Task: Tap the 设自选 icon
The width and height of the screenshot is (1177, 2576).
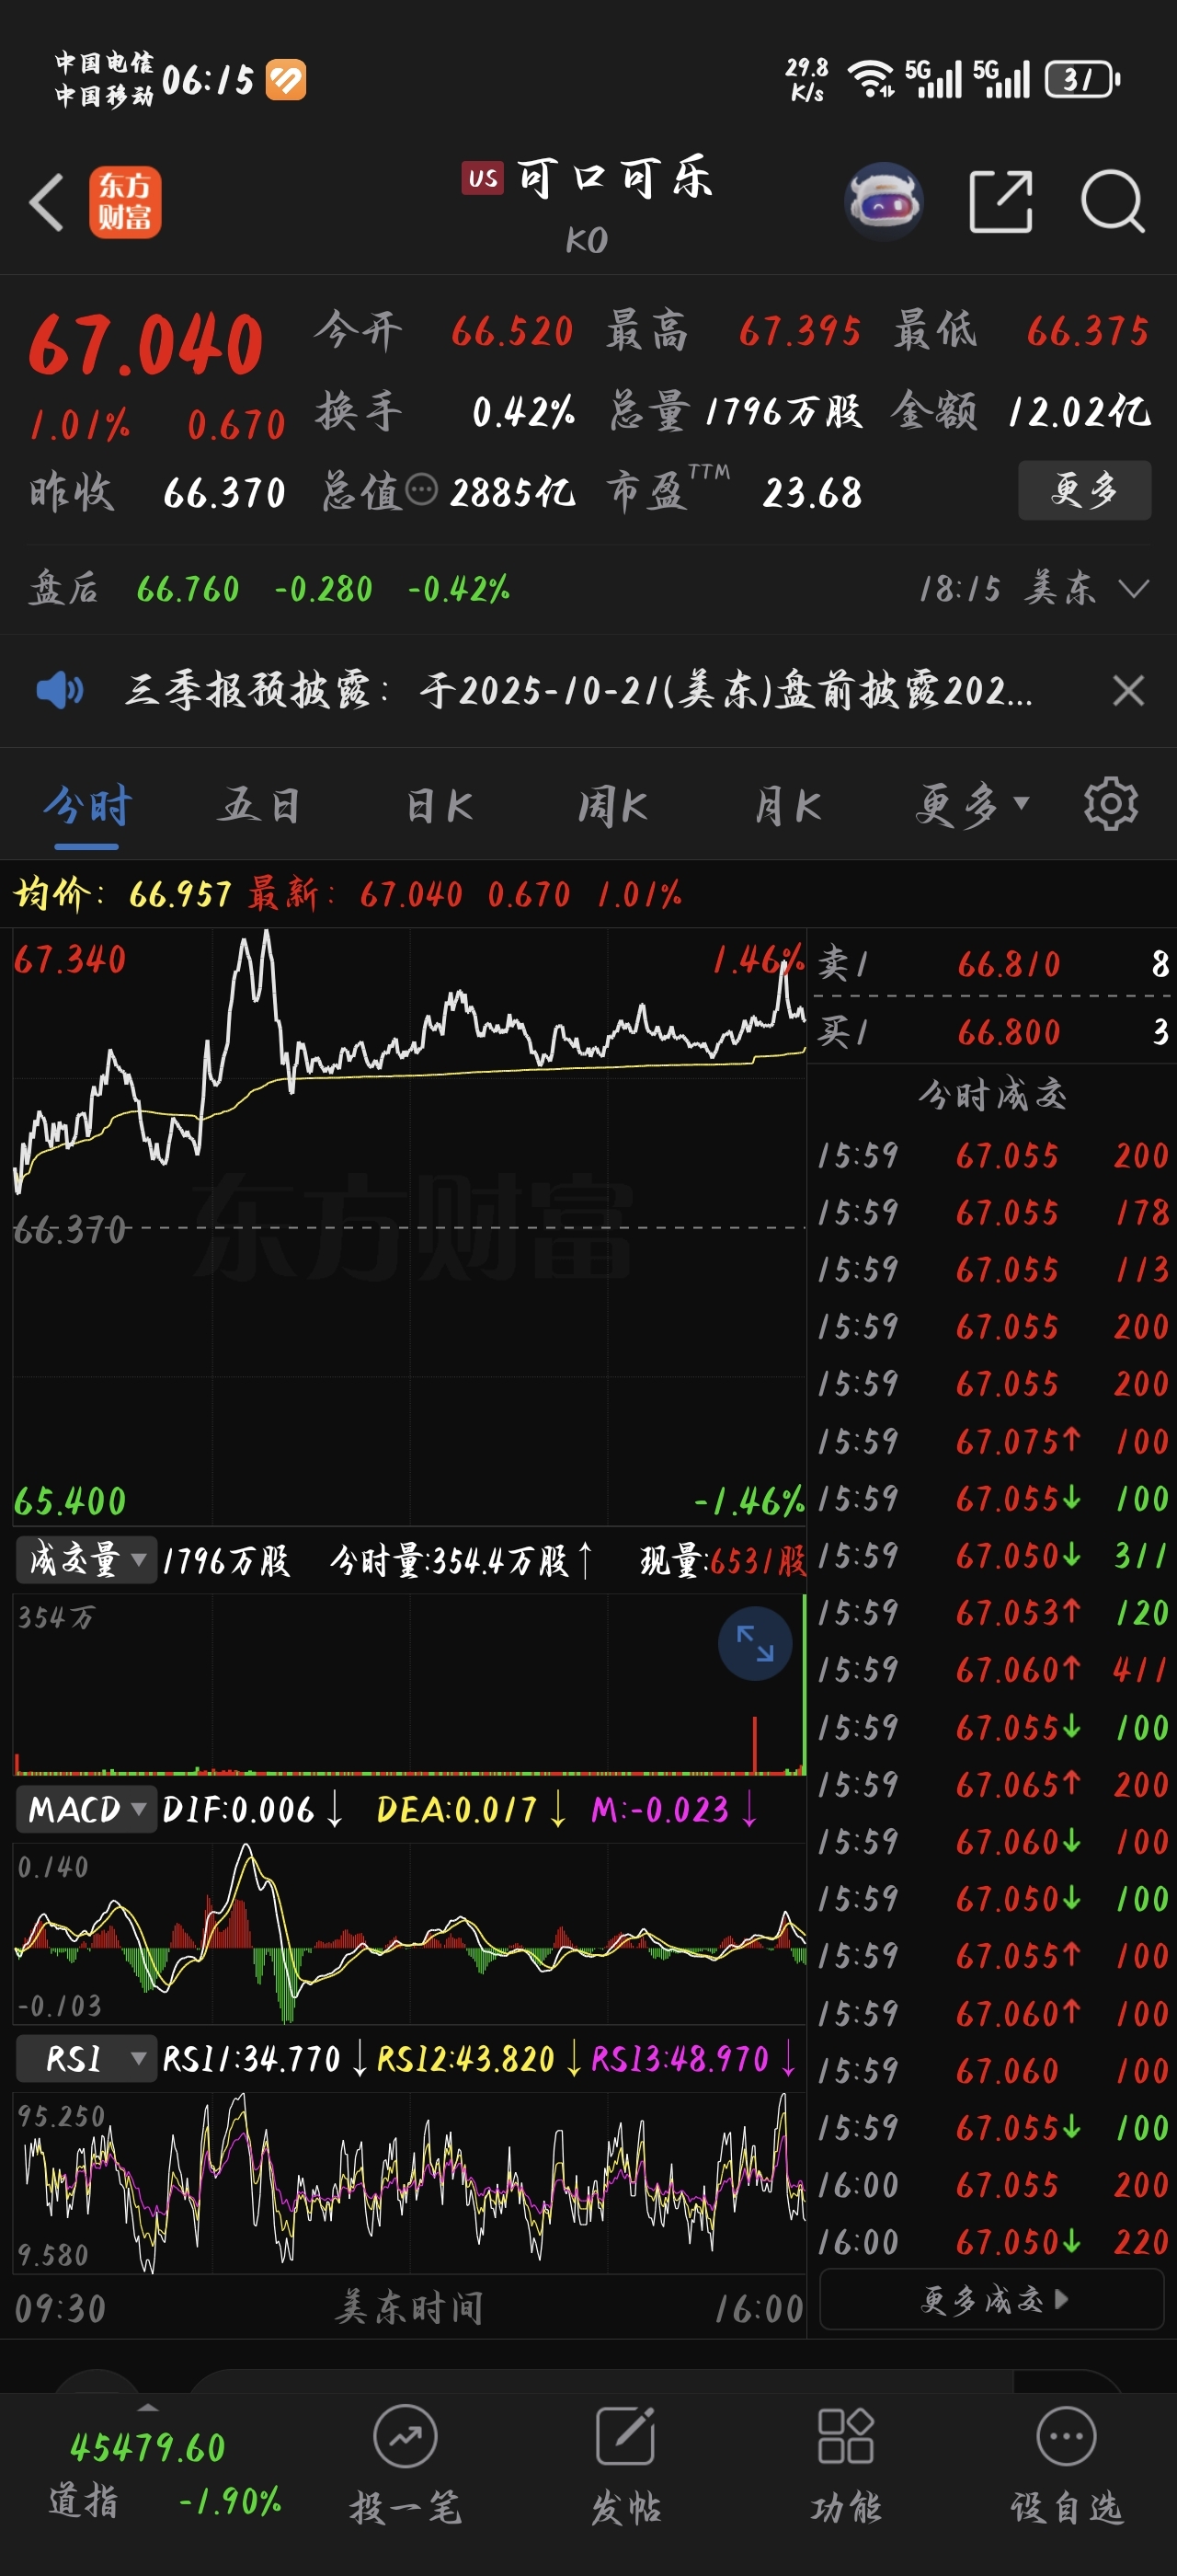Action: coord(1066,2436)
